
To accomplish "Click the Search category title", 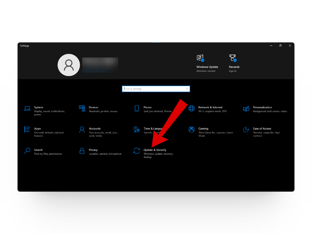I will [38, 150].
